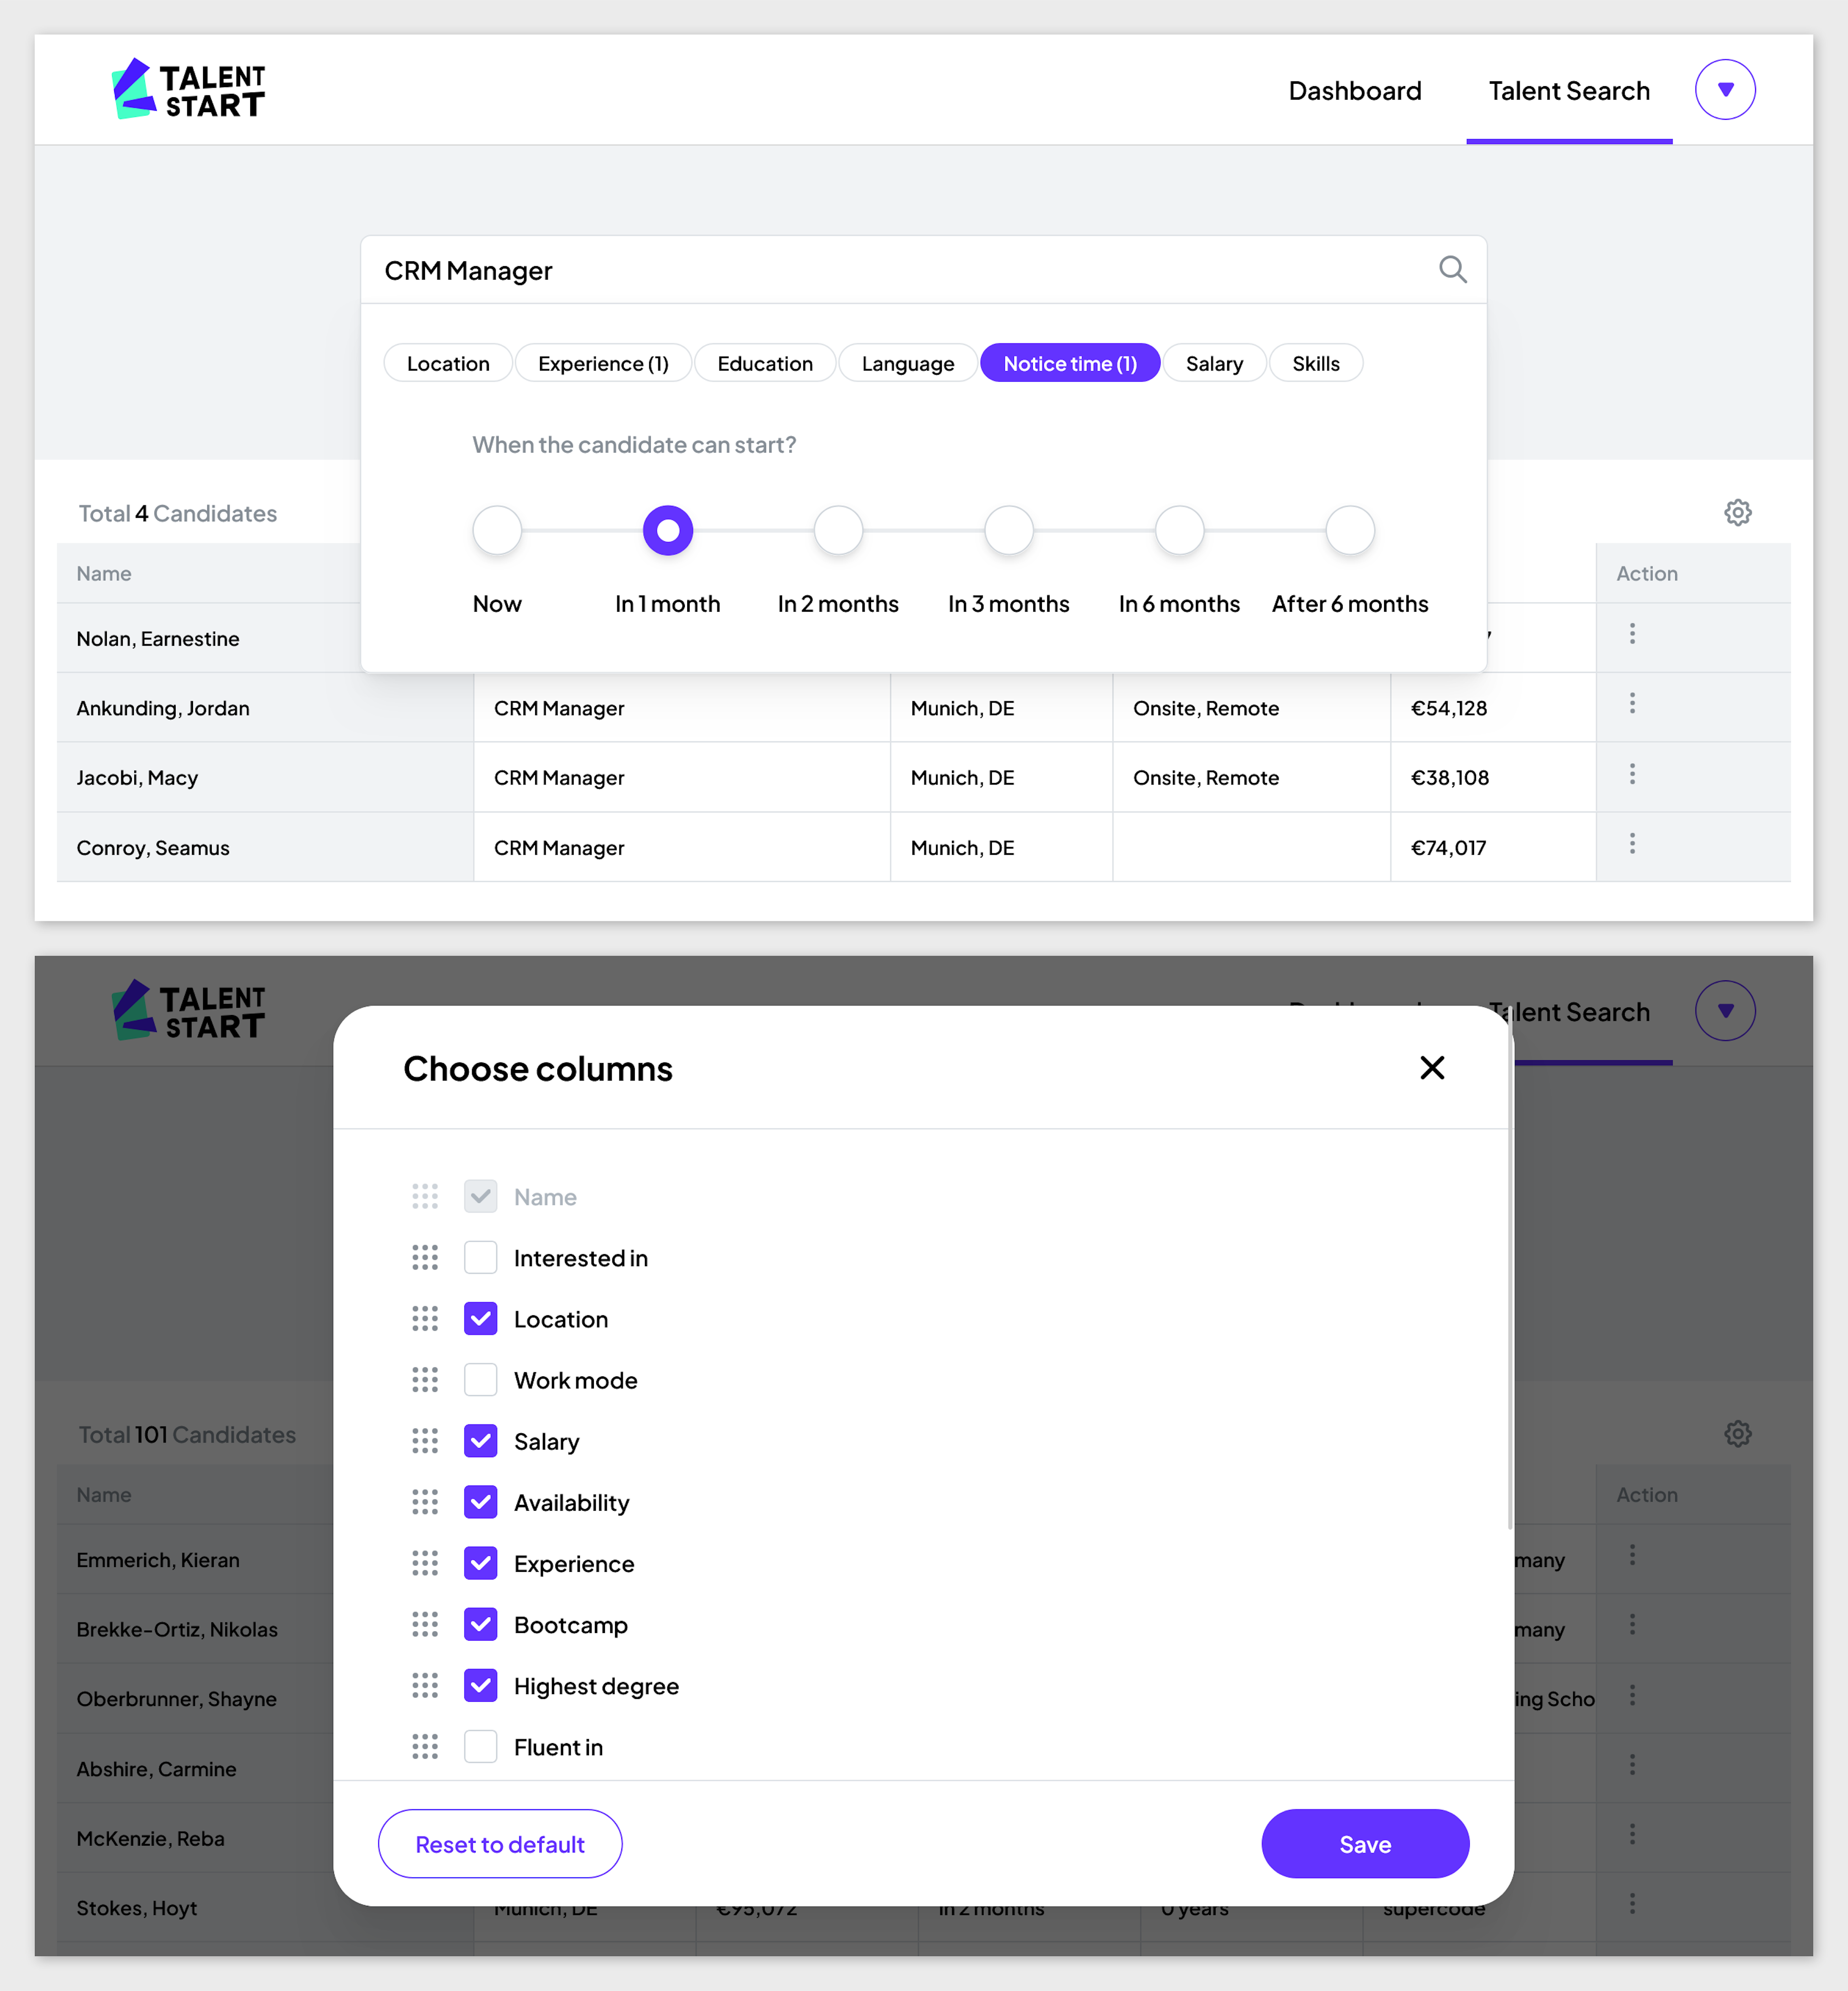Click the selected In 1 month slider stop
The width and height of the screenshot is (1848, 1991).
coord(668,530)
